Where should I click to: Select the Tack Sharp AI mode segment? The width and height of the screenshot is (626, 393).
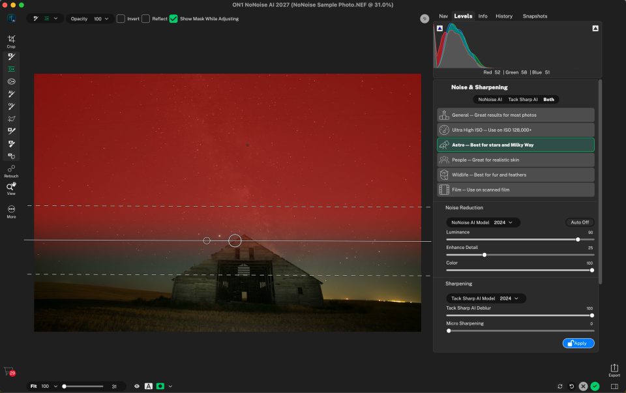[522, 99]
